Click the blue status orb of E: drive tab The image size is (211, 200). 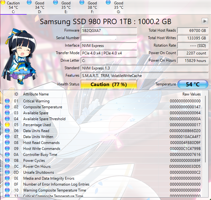pos(55,2)
